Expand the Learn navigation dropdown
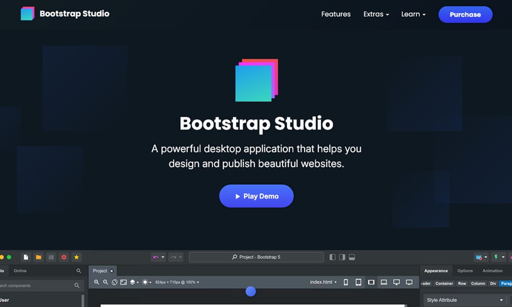This screenshot has height=307, width=512. [x=413, y=14]
